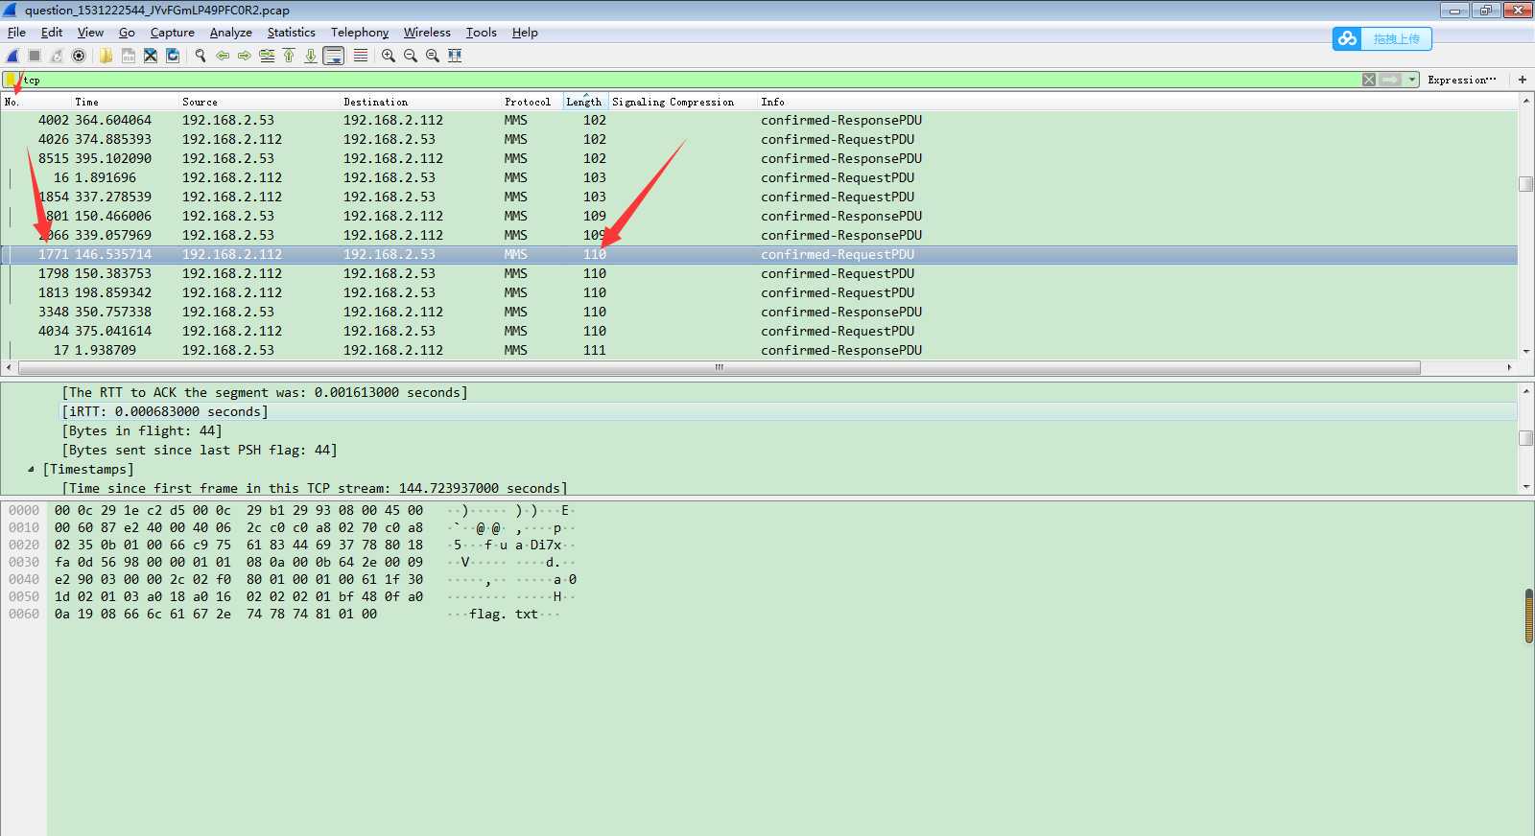Select packet 1798 at time 150.383753

[x=759, y=273]
